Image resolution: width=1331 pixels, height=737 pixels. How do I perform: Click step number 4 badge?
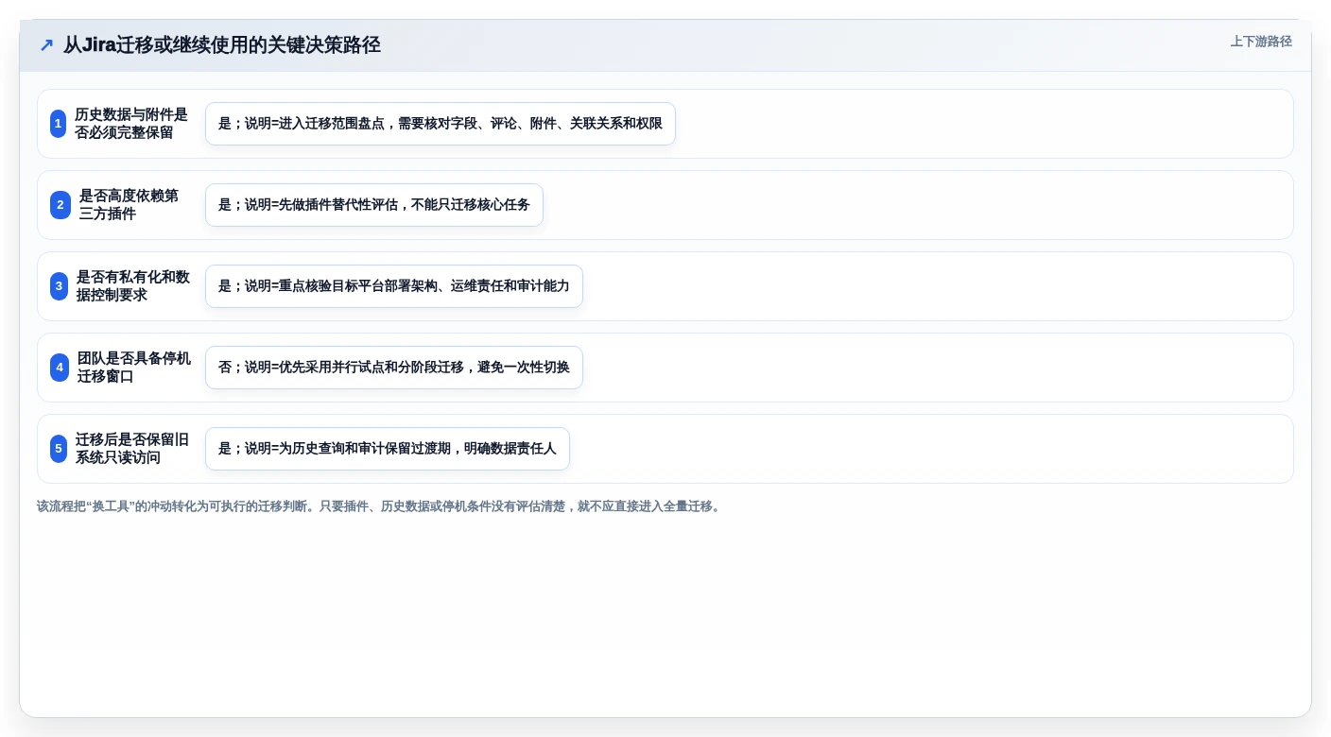(x=60, y=368)
